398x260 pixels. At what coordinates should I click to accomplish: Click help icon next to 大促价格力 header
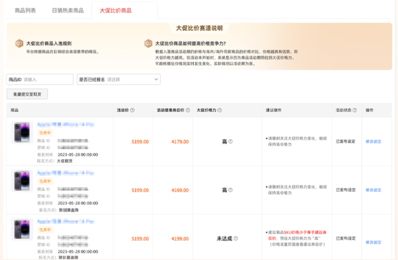click(220, 110)
